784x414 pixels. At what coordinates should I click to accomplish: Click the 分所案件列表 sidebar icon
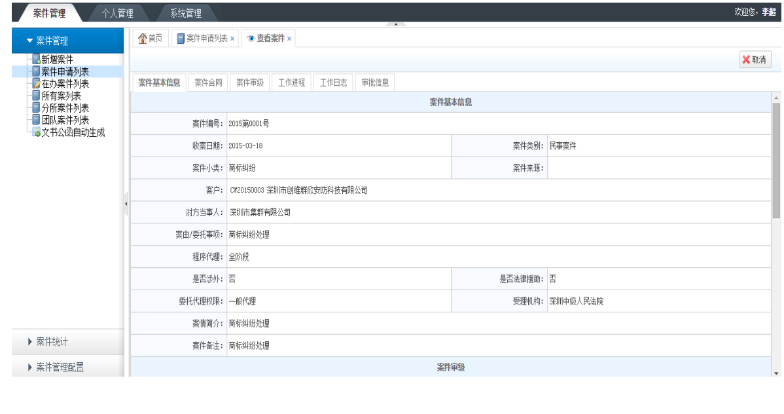click(36, 107)
